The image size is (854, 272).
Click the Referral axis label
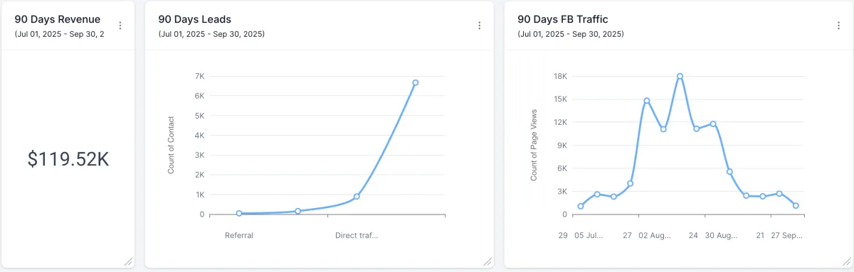239,235
